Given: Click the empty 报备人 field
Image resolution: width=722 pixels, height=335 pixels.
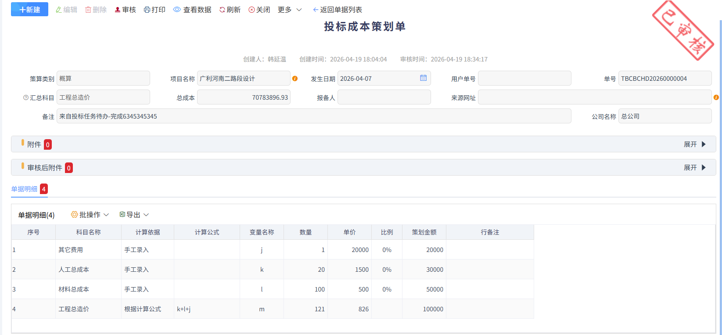Looking at the screenshot, I should 384,97.
